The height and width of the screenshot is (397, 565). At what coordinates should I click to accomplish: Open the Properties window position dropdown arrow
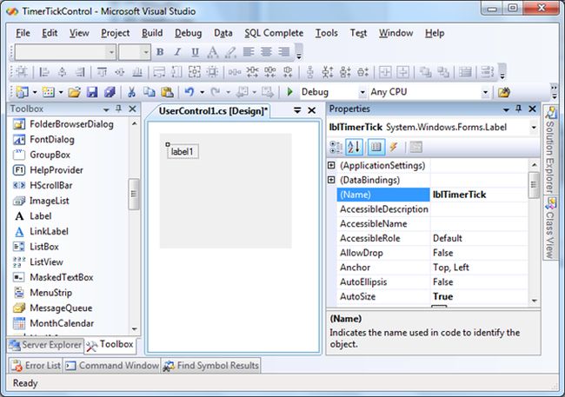pyautogui.click(x=506, y=109)
